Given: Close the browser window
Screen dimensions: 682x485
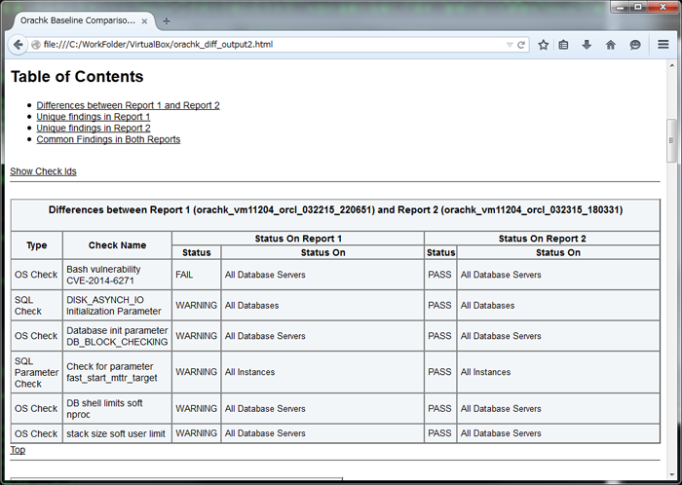Looking at the screenshot, I should (x=663, y=7).
